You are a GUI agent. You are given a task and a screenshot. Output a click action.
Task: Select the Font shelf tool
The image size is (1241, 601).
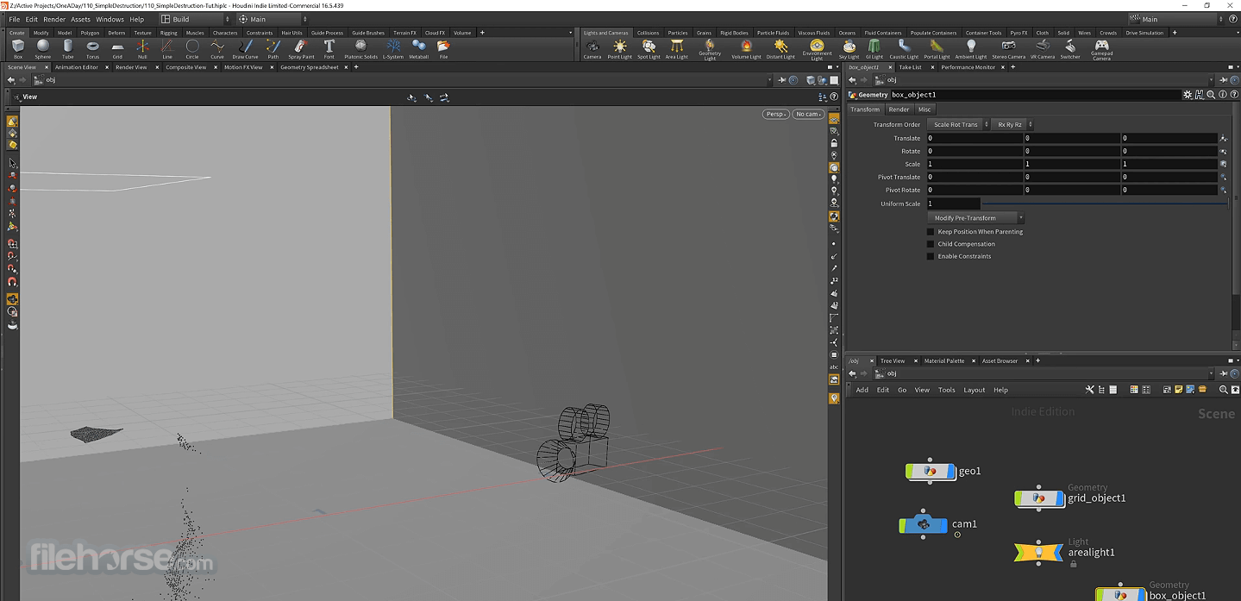329,48
